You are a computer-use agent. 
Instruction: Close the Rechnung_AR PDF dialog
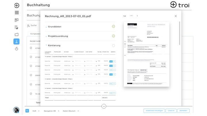pyautogui.click(x=176, y=16)
